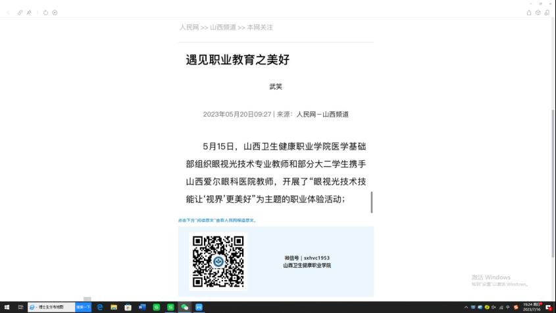
Task: Open the 本网关注 breadcrumb link
Action: [260, 28]
